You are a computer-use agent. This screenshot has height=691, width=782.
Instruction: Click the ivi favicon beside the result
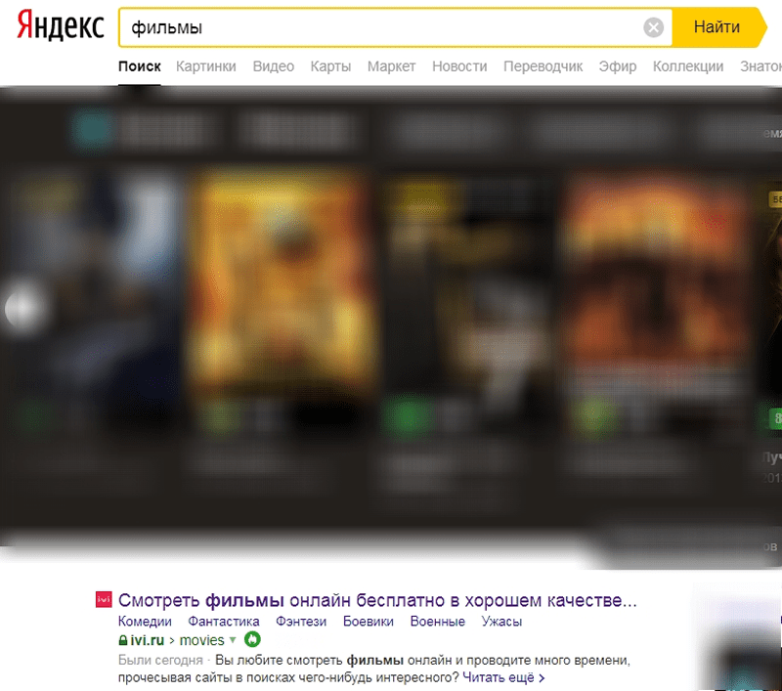[103, 599]
